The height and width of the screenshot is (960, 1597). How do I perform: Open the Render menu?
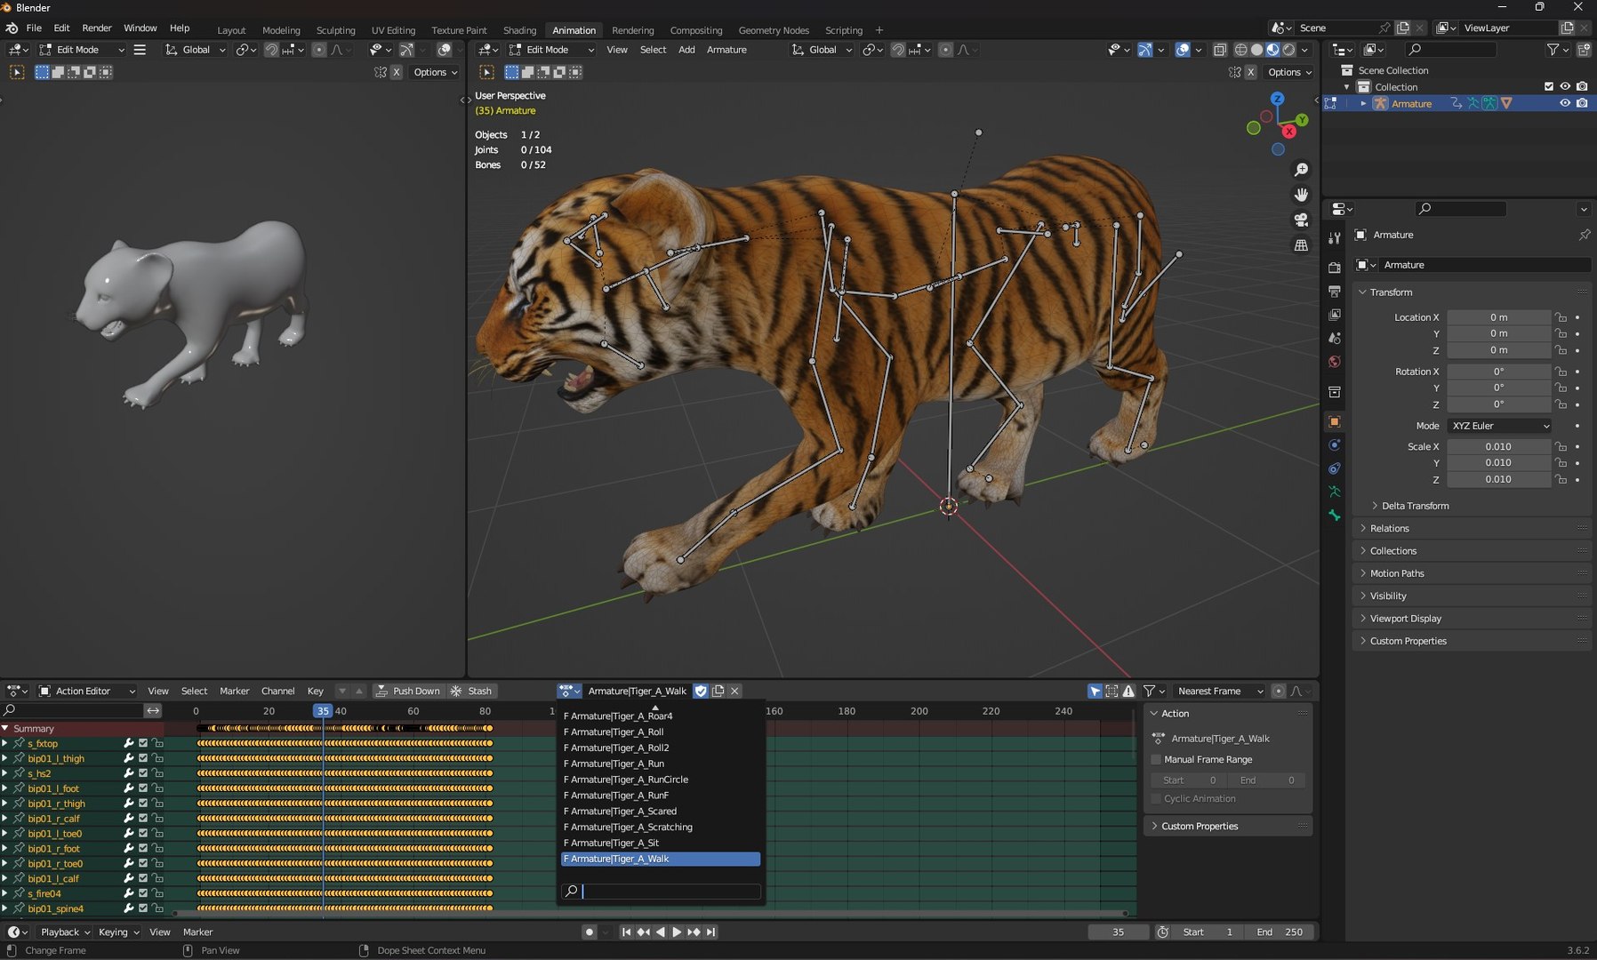coord(97,28)
